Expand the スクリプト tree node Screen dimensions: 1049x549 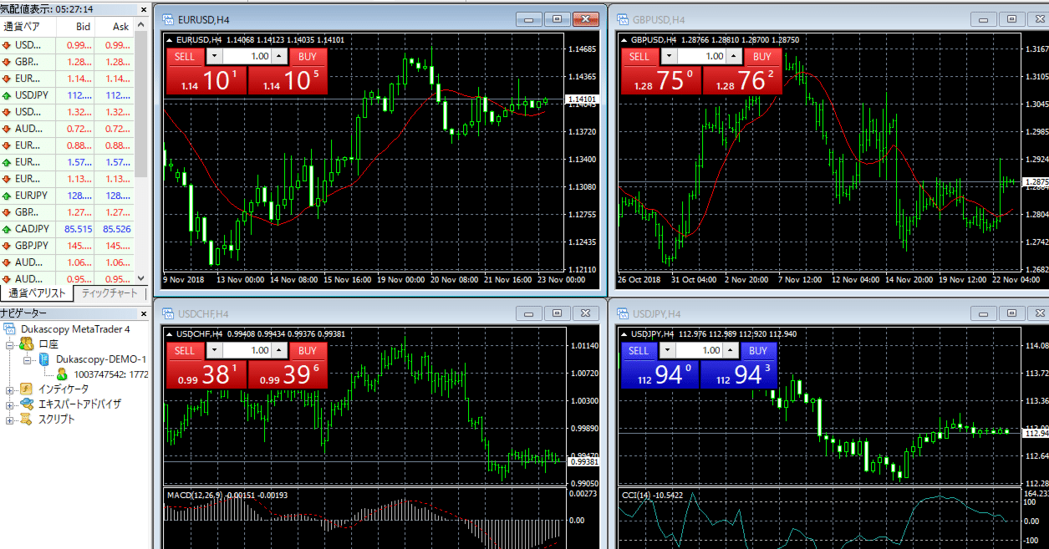coord(9,419)
